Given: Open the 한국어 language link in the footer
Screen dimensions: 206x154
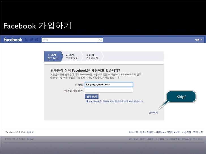Looking at the screenshot, I should (30, 132).
